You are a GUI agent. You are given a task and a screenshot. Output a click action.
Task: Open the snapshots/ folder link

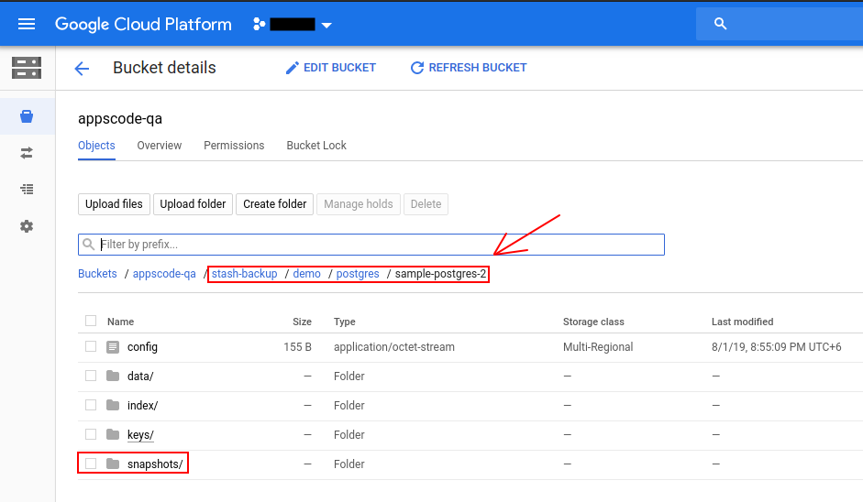click(155, 464)
